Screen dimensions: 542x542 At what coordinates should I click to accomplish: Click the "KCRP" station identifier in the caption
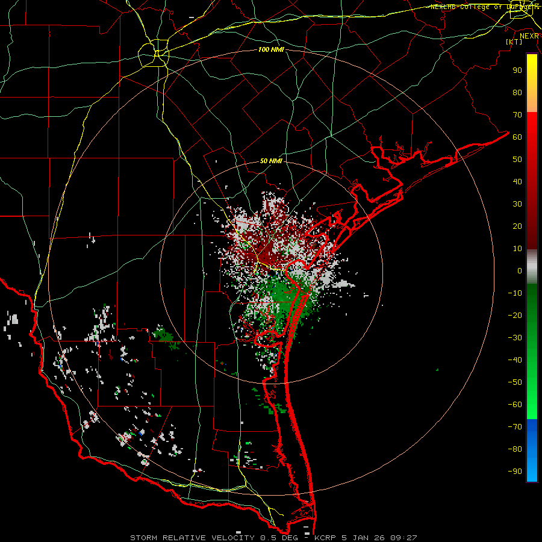325,538
